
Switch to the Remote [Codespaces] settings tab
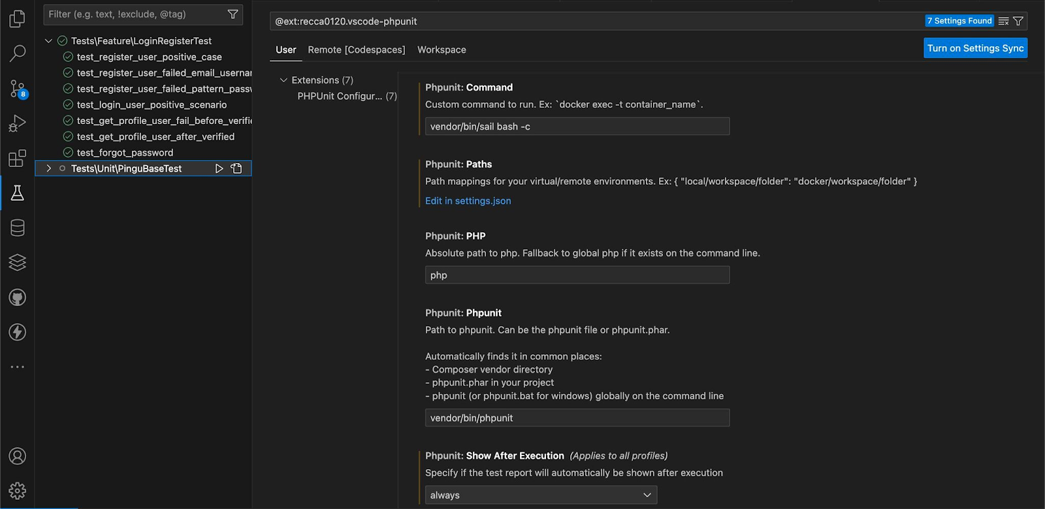(357, 50)
